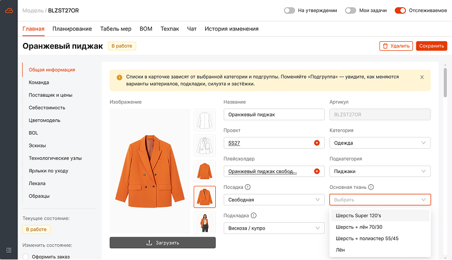
Task: Open Оранжевый пиджак свобод... placeholder link
Action: click(262, 171)
